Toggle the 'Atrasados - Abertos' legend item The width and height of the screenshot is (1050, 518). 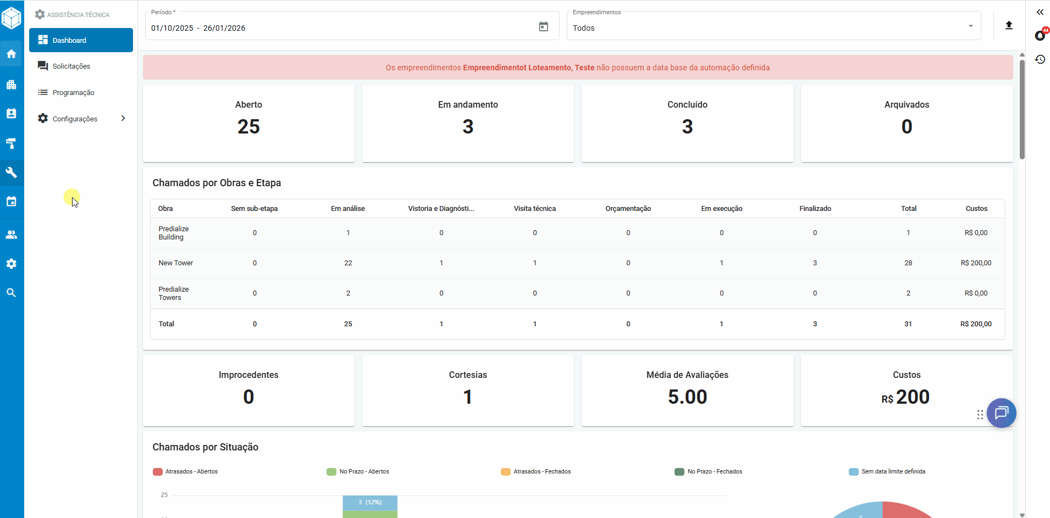(x=185, y=471)
